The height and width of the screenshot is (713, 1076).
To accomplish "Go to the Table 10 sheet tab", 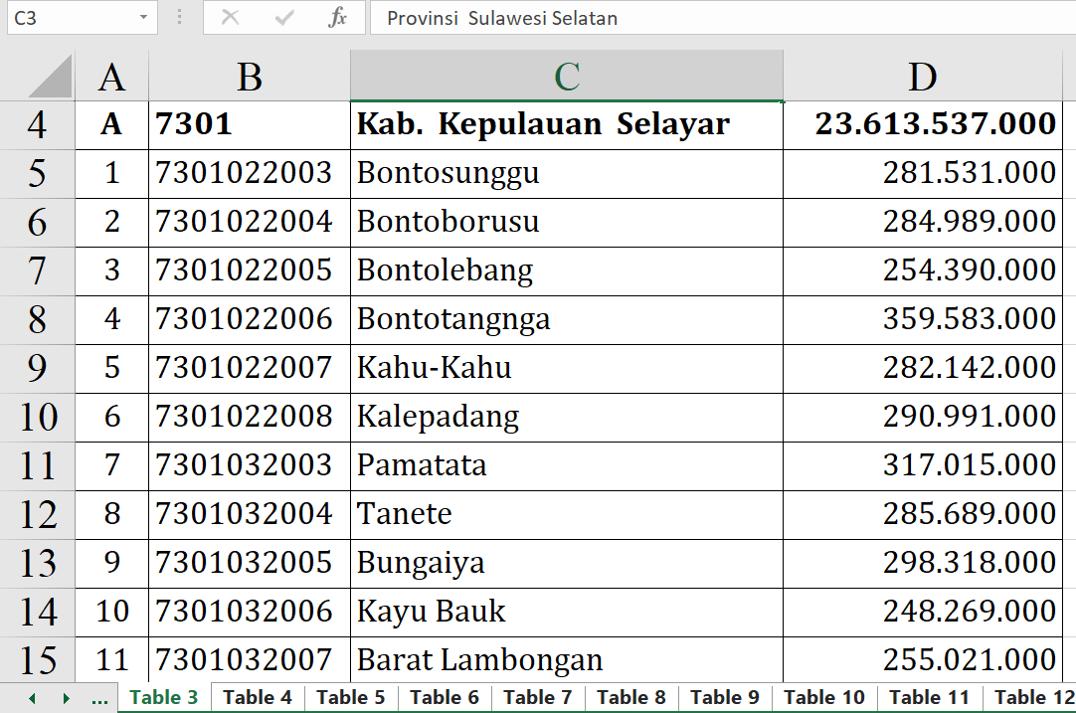I will 824,698.
